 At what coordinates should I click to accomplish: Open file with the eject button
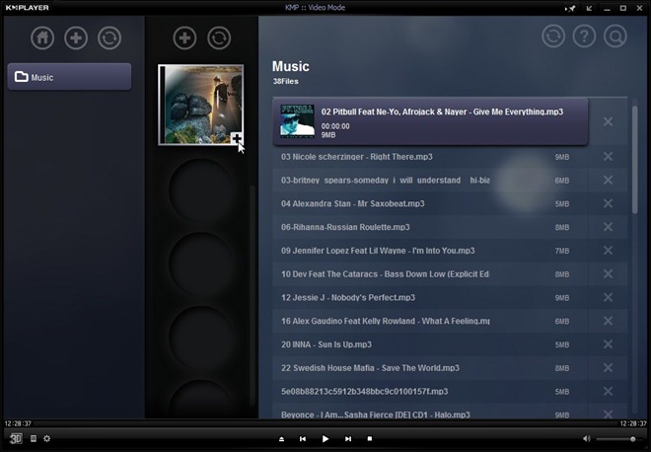[x=281, y=439]
